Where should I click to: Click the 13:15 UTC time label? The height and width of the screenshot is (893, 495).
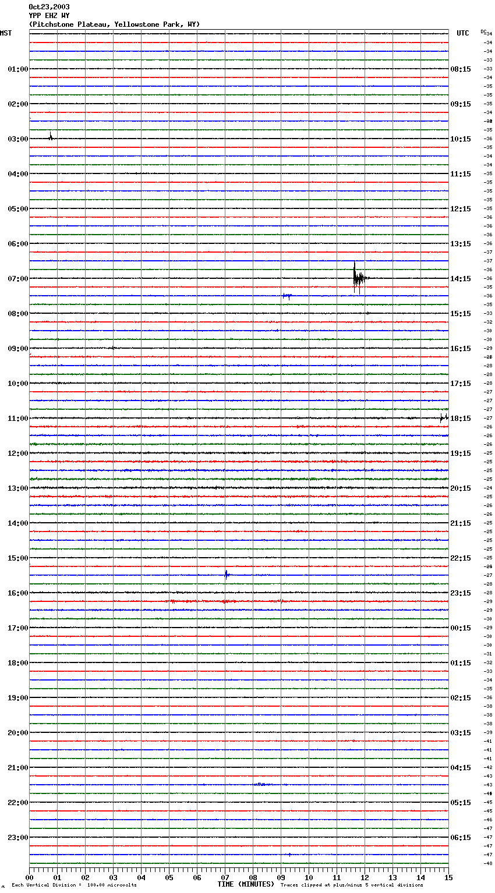tap(461, 244)
